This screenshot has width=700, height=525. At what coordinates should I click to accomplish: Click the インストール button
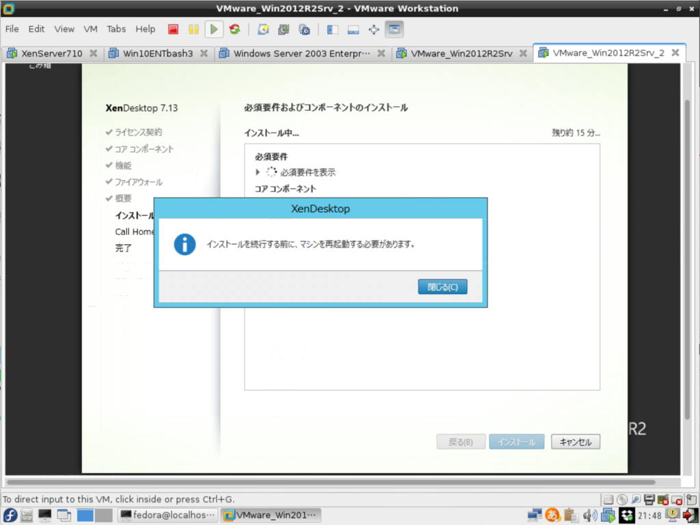coord(517,442)
